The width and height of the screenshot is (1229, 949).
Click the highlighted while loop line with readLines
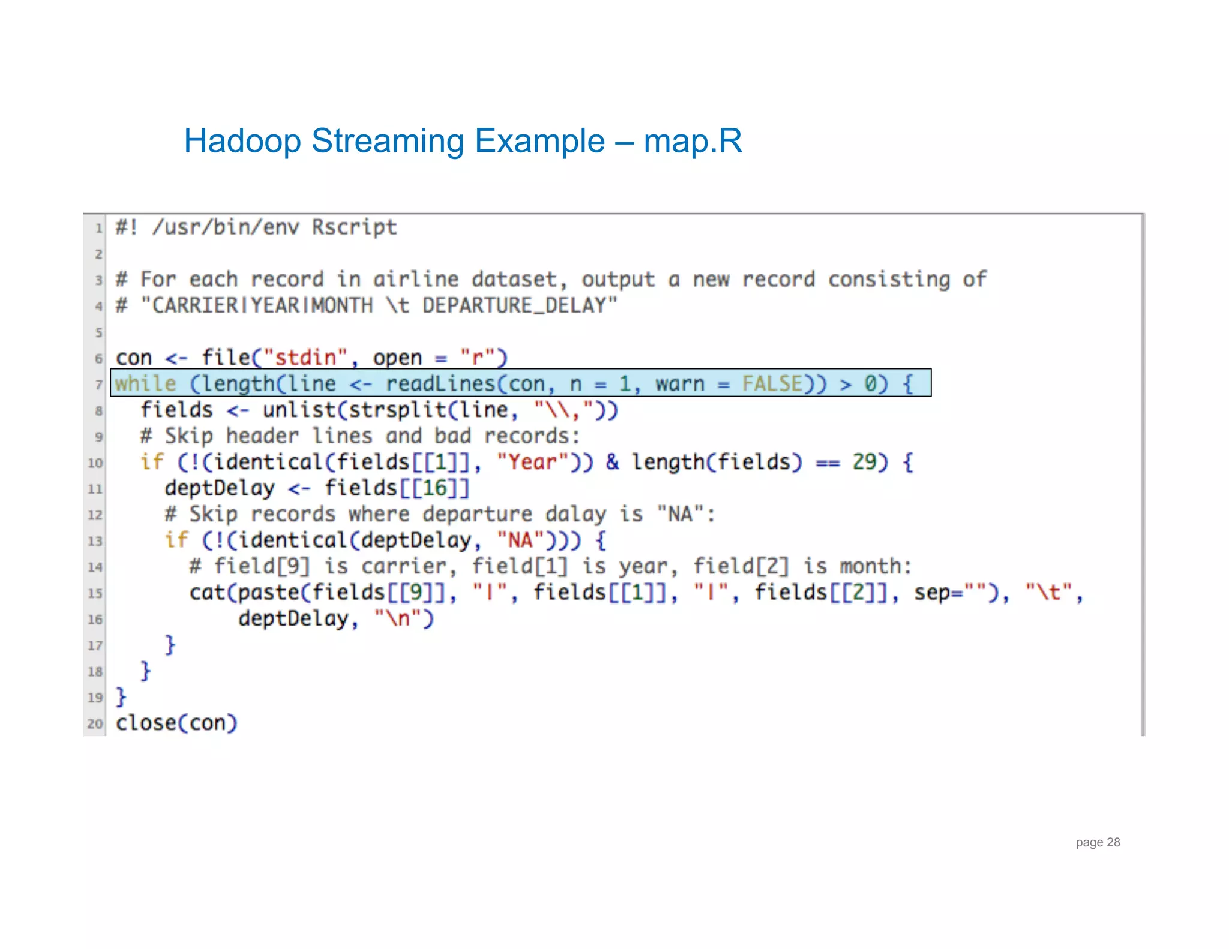[x=521, y=383]
